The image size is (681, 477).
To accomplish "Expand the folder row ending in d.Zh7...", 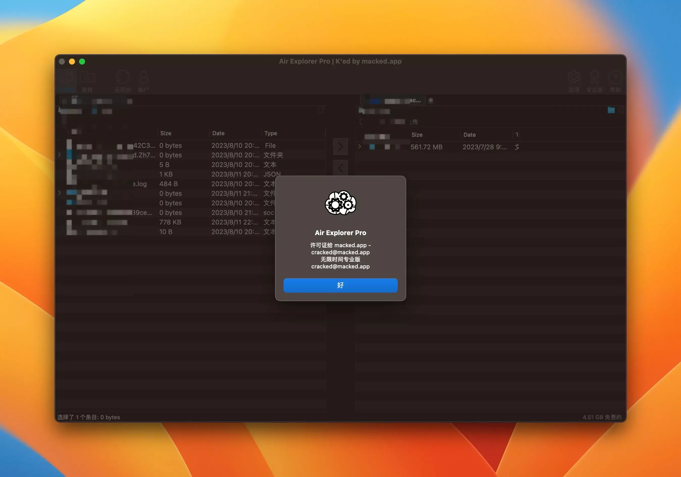I will [60, 155].
